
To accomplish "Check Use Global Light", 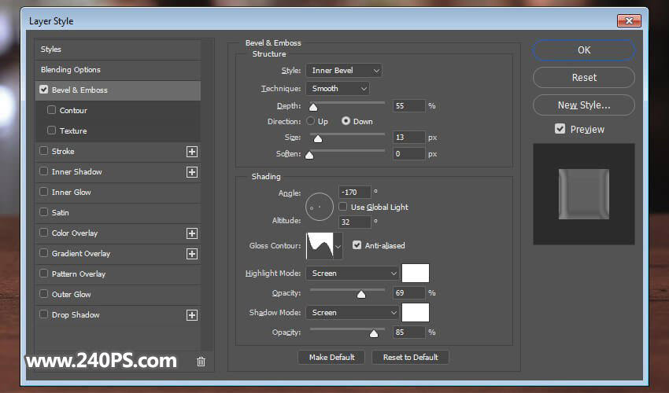I will [343, 207].
